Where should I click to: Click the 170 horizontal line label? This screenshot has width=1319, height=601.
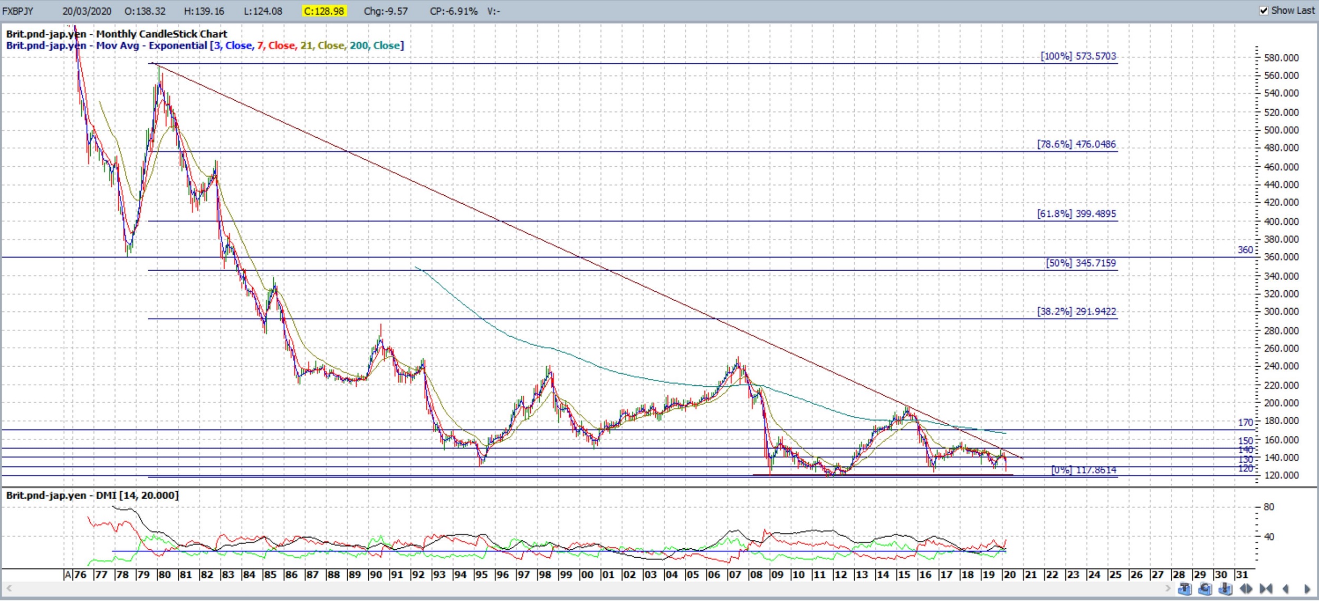coord(1245,422)
